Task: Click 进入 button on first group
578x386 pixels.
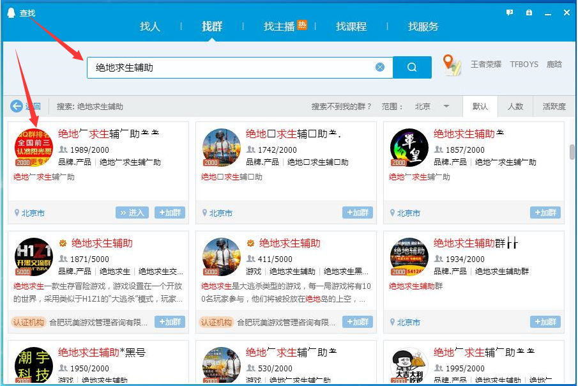Action: point(132,213)
